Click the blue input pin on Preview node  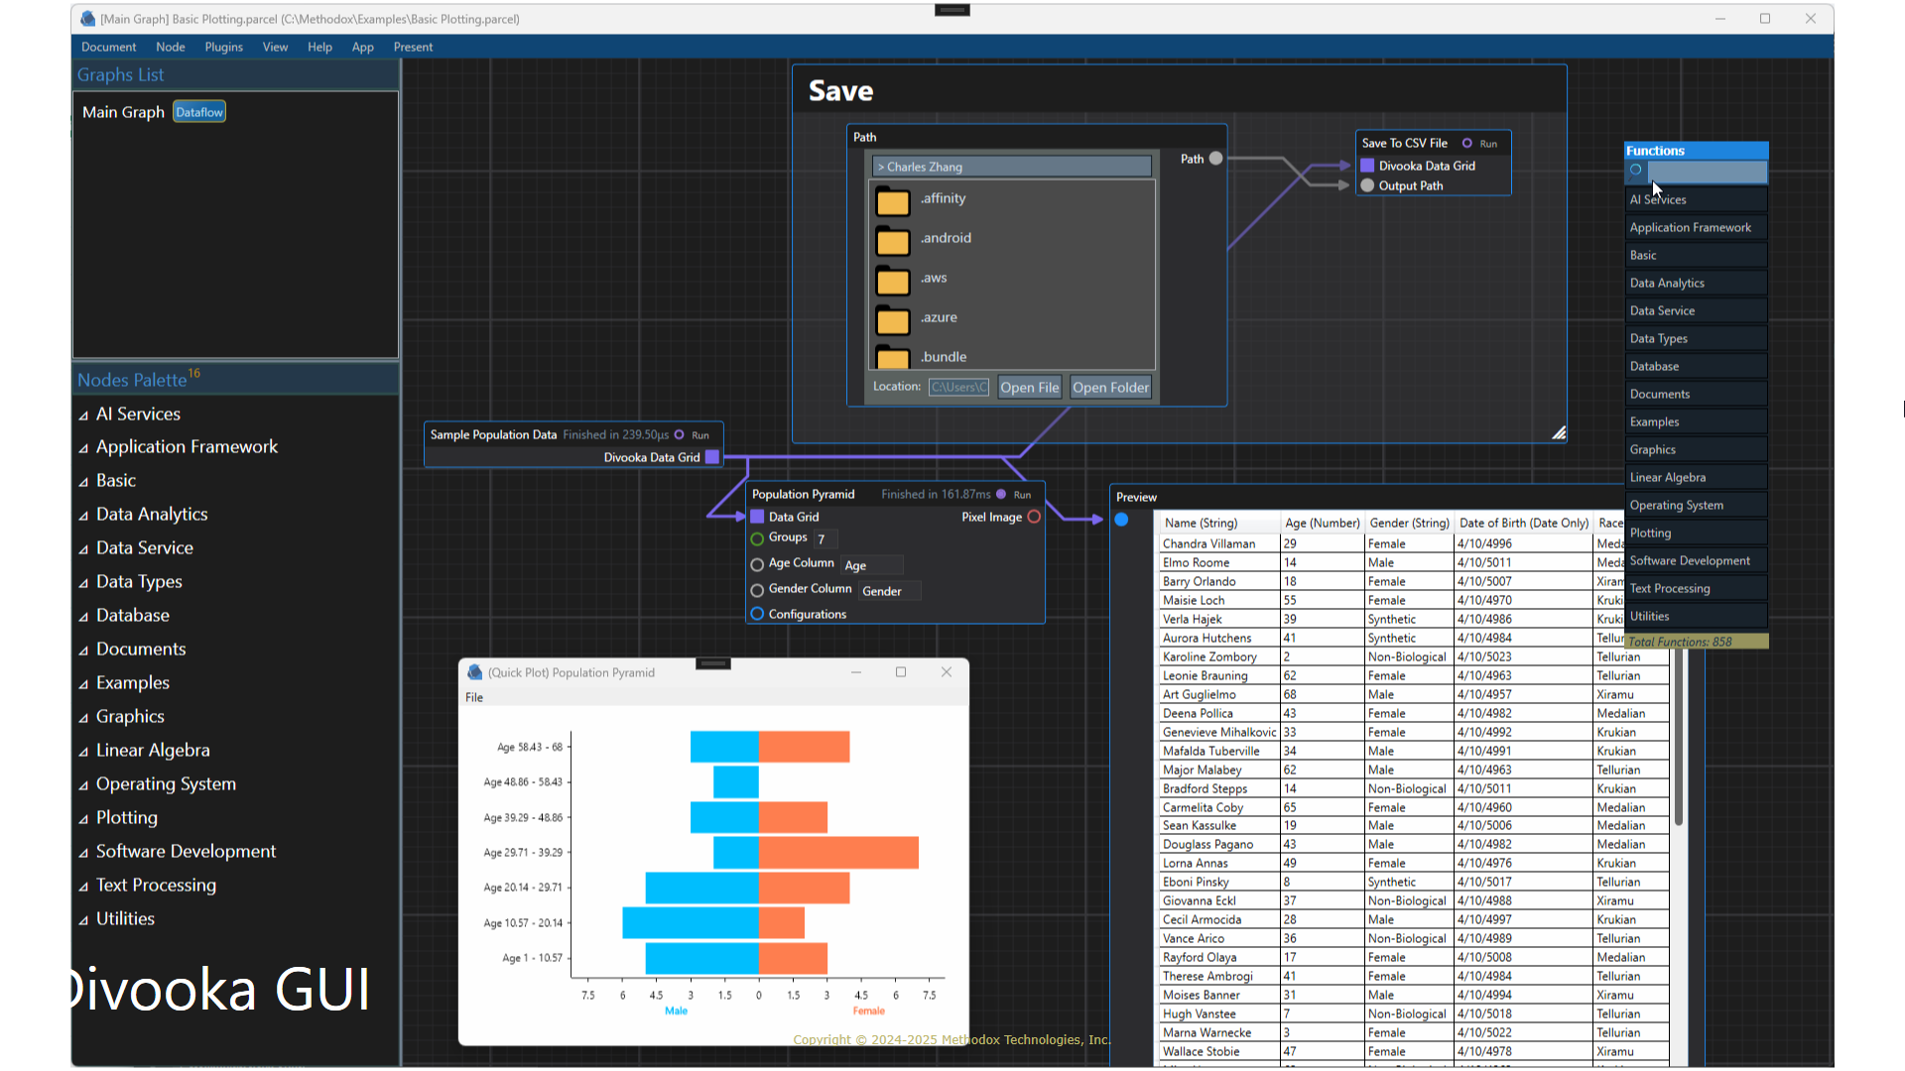tap(1121, 520)
